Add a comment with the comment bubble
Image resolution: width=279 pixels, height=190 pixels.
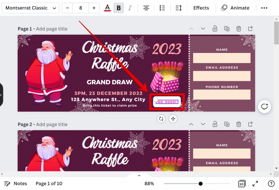264,106
